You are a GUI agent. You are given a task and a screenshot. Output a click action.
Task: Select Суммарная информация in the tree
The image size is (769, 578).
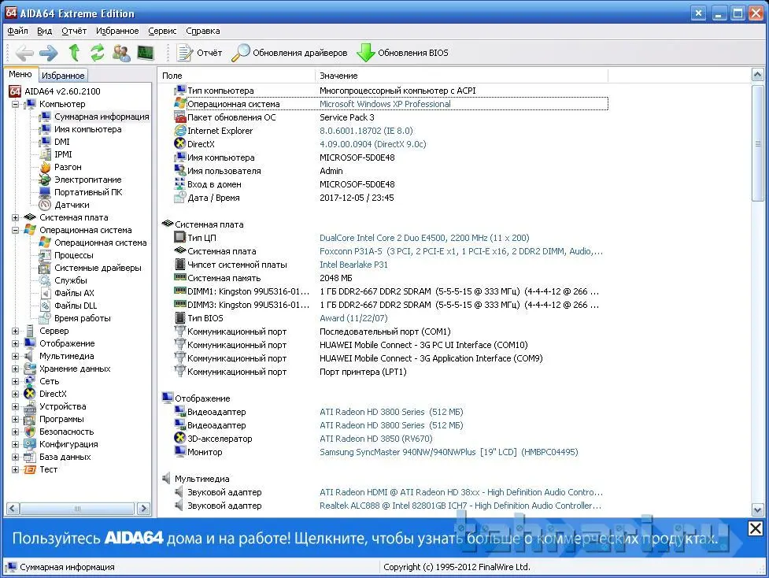point(101,117)
